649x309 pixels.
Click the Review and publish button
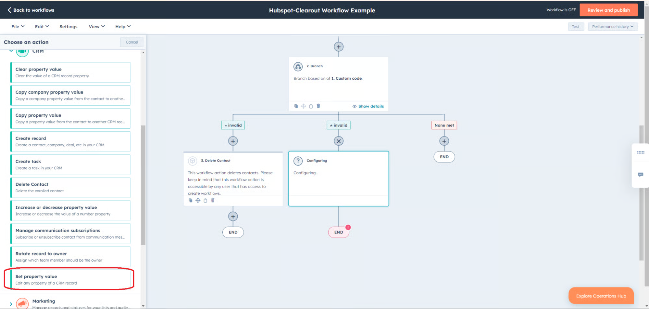[x=608, y=10]
